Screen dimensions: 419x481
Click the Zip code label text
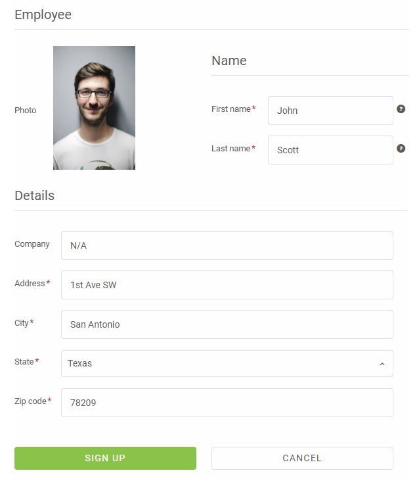[x=30, y=401]
